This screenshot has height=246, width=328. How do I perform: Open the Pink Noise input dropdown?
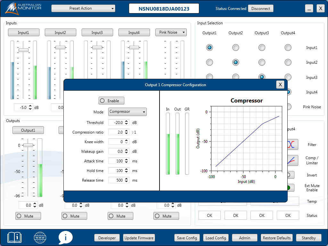tap(171, 32)
